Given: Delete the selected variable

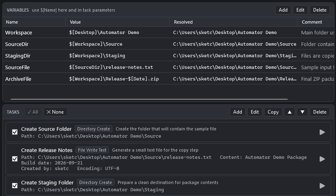Looking at the screenshot, I should pos(320,10).
